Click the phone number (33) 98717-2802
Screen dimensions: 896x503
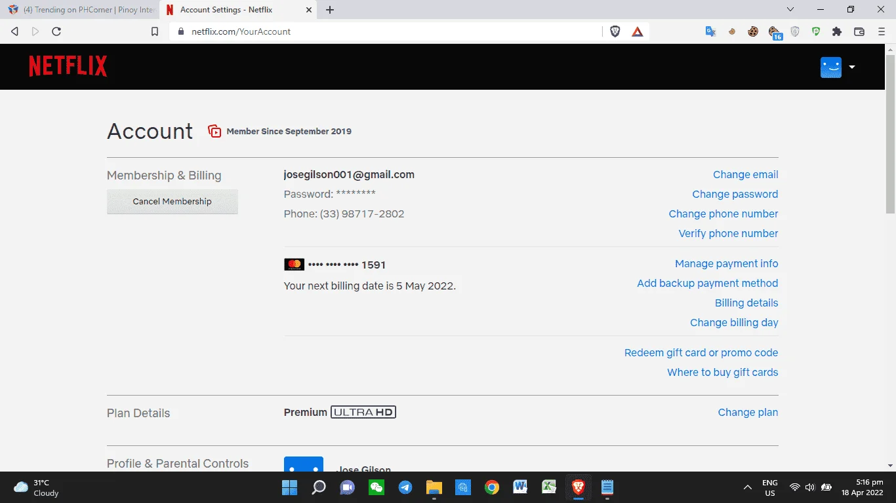coord(362,214)
